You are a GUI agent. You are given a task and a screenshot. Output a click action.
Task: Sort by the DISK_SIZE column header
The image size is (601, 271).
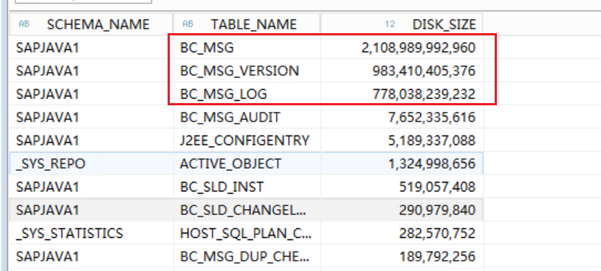pyautogui.click(x=402, y=24)
